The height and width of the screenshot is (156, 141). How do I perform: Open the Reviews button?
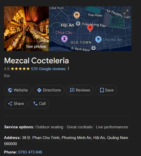[x=80, y=90]
